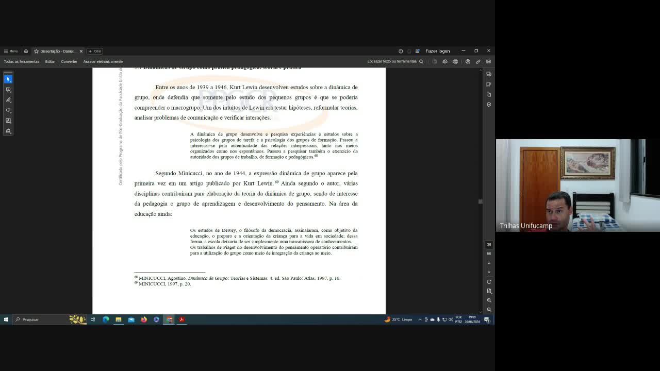Close the Dissertação document tab
The image size is (660, 371).
coord(81,51)
